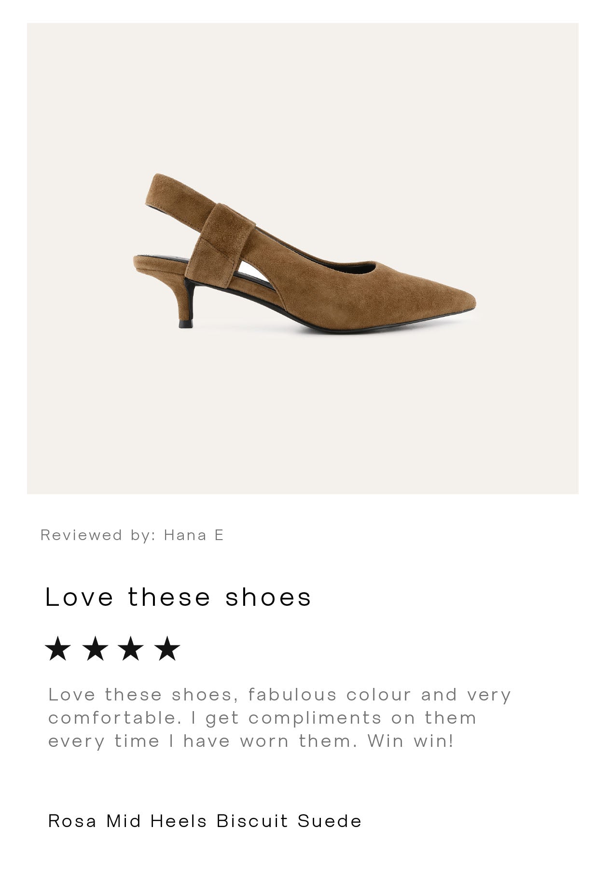
Task: Click the 'Win win!' text in review
Action: coord(411,741)
